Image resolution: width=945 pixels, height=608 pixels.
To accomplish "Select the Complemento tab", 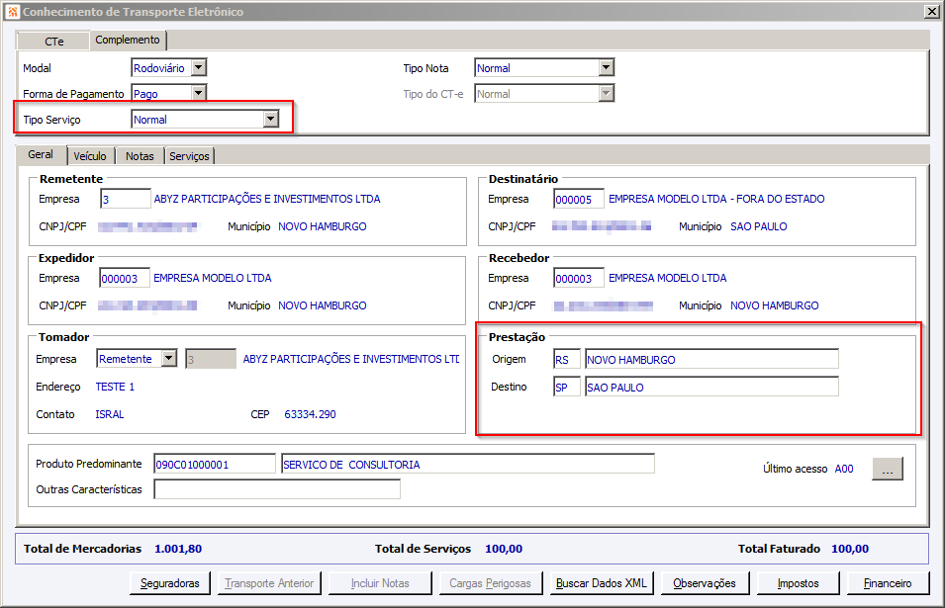I will 128,40.
